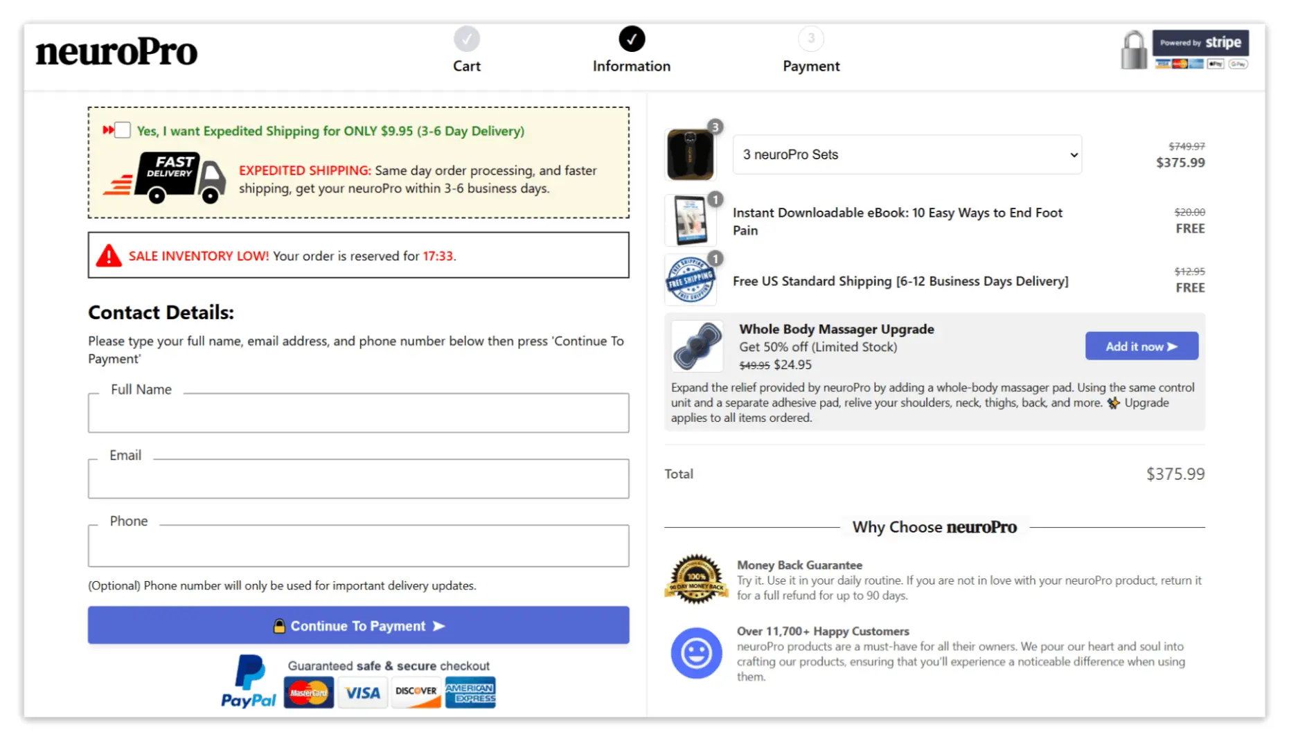Viewport: 1289px width, 741px height.
Task: Click the $24.95 massager upgrade price
Action: (x=792, y=365)
